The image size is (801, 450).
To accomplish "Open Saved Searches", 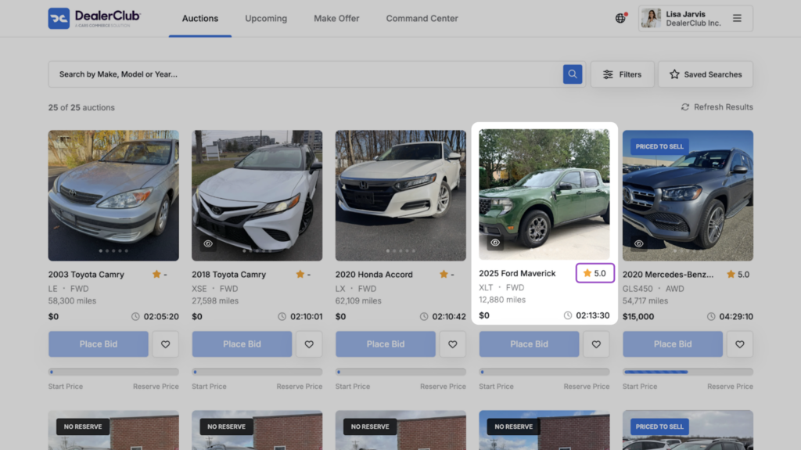I will pyautogui.click(x=706, y=74).
